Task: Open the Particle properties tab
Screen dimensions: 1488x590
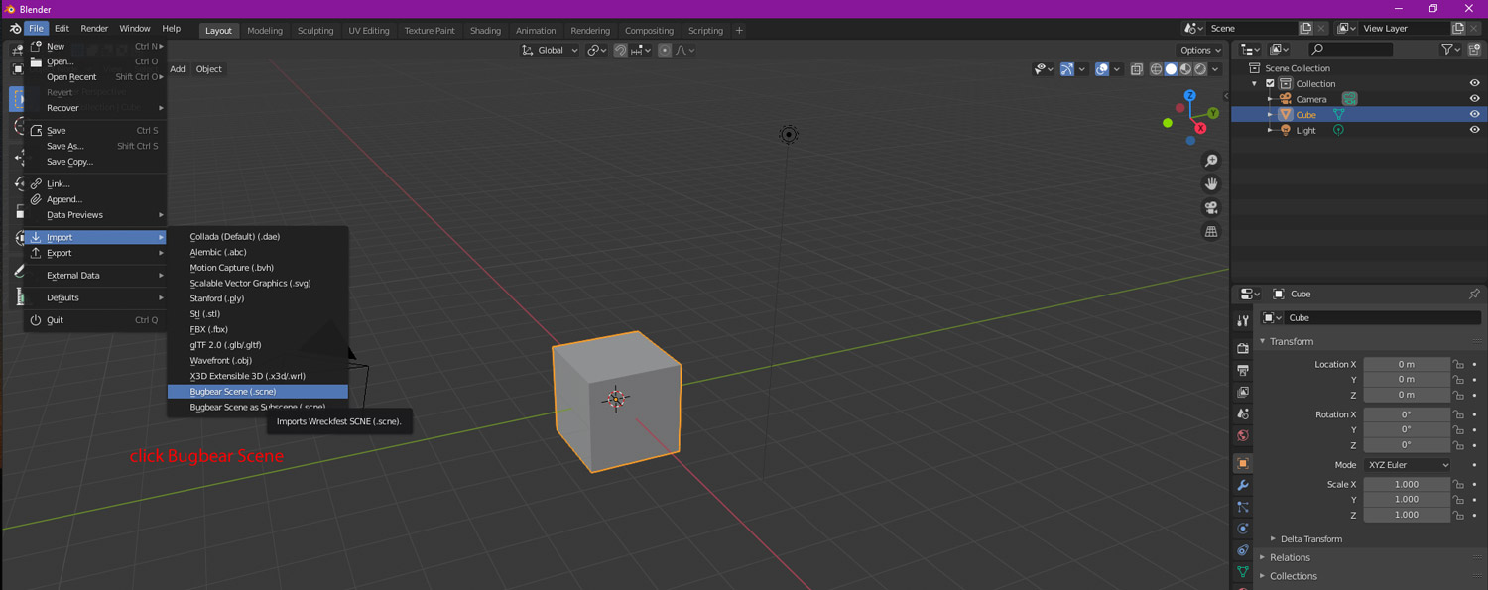Action: pyautogui.click(x=1243, y=507)
